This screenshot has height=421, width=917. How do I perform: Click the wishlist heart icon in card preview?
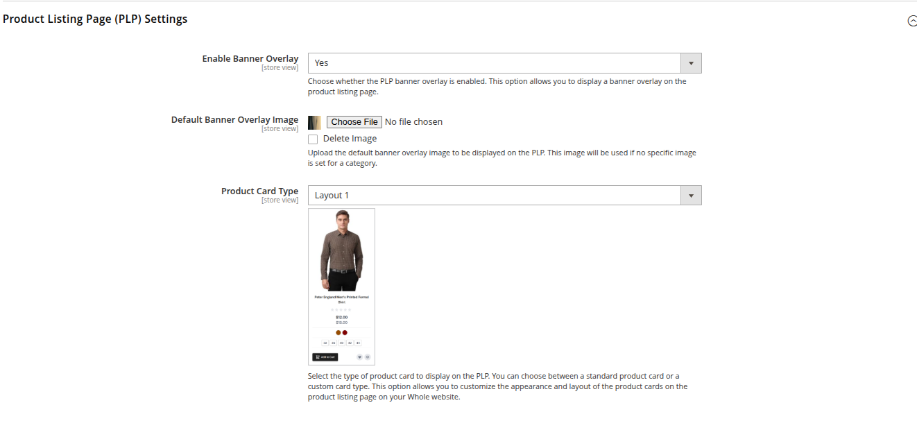point(359,357)
